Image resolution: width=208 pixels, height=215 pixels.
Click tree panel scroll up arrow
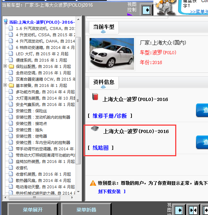pos(78,19)
